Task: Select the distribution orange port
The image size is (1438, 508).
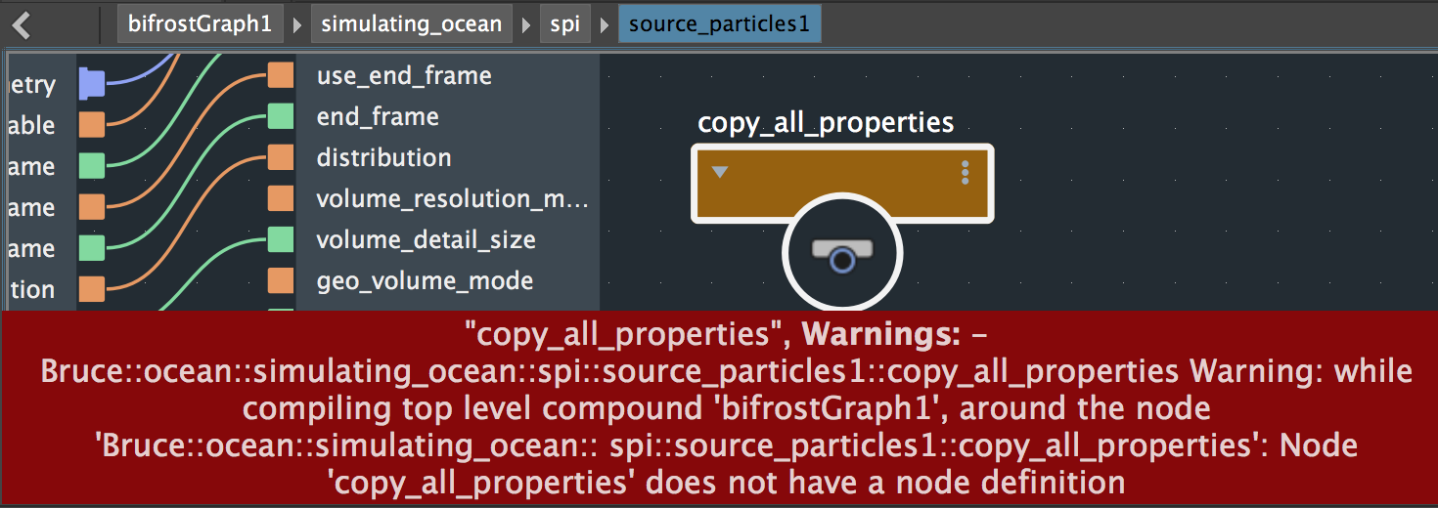Action: pyautogui.click(x=281, y=157)
